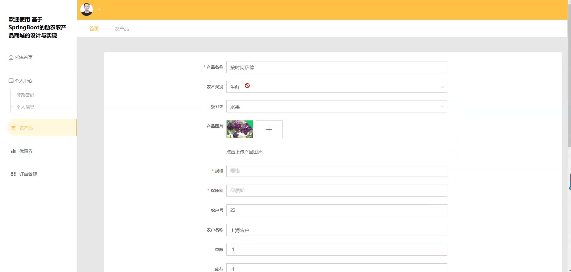Click the 农产品 breadcrumb text
This screenshot has height=272, width=571.
click(122, 29)
